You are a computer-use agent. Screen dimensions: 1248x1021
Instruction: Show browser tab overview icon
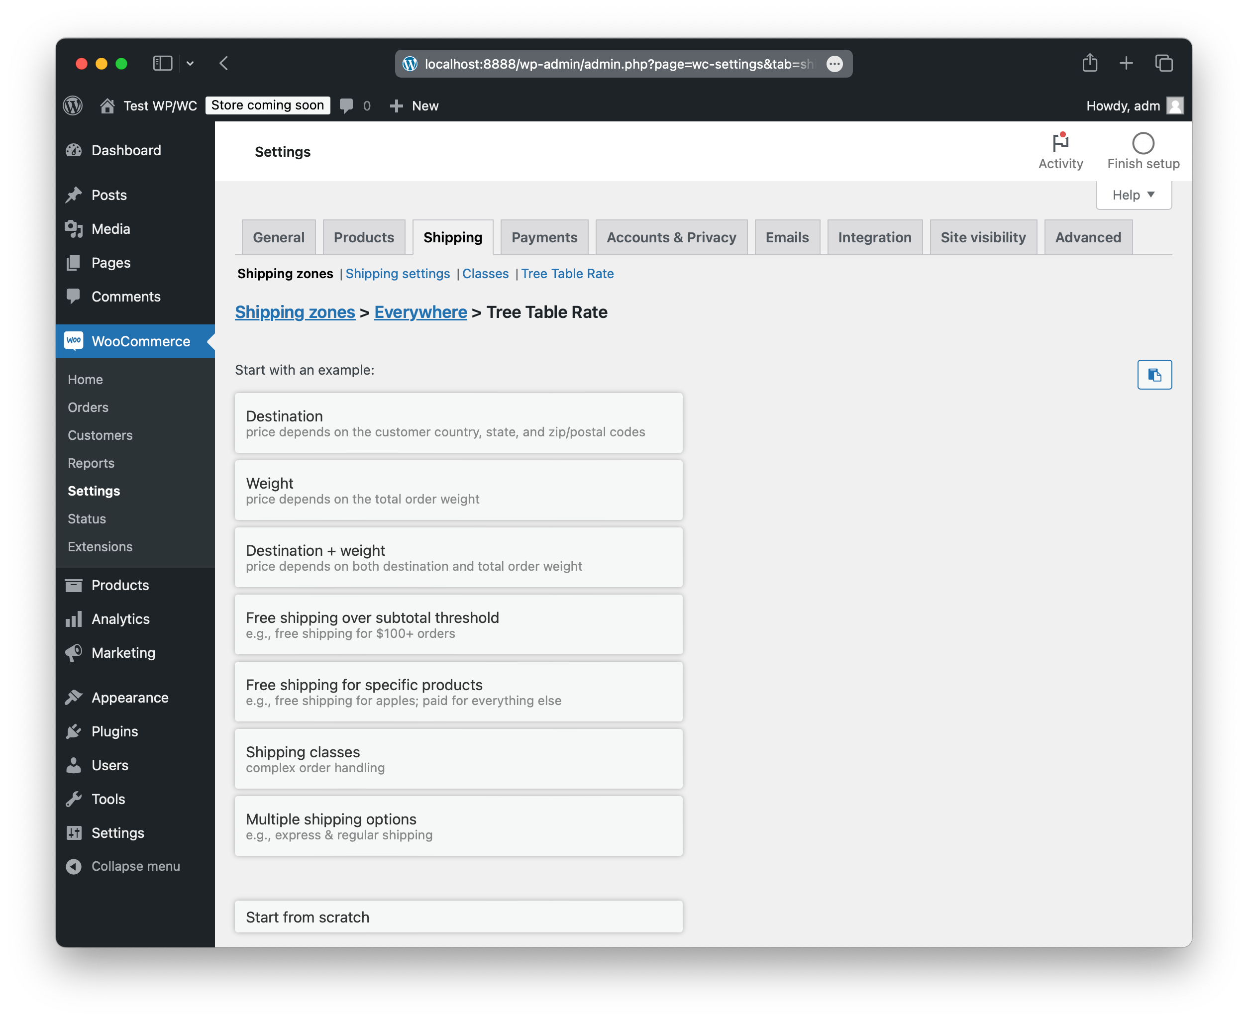(x=1163, y=63)
